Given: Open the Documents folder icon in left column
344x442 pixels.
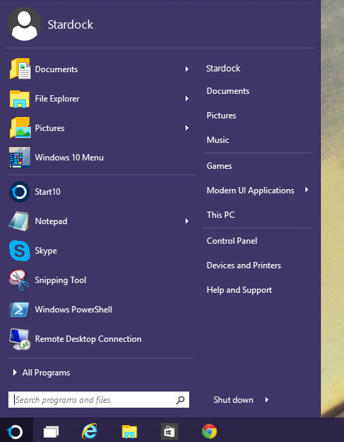Looking at the screenshot, I should click(20, 69).
